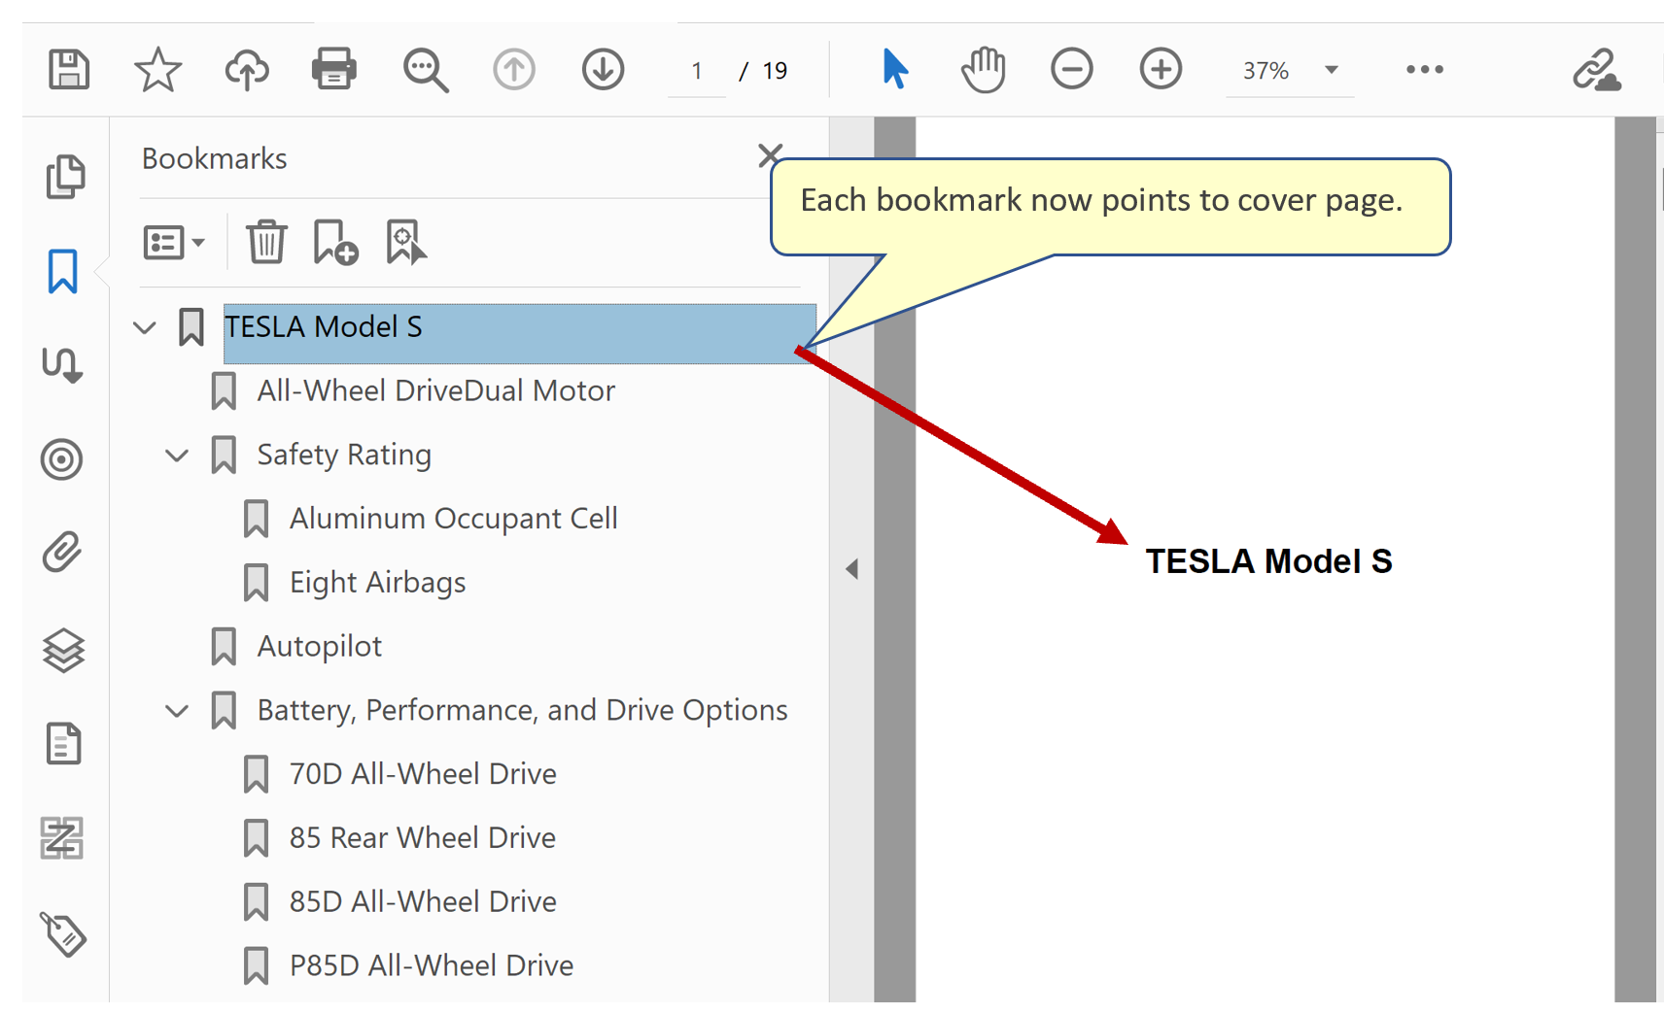1664x1014 pixels.
Task: Open the Destinations target panel icon
Action: tap(62, 459)
